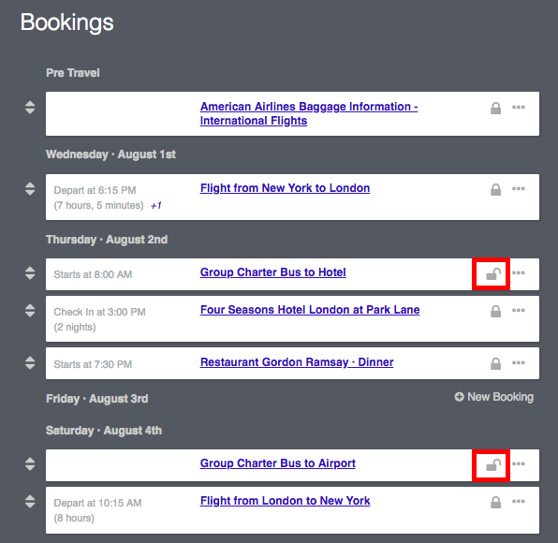This screenshot has width=558, height=543.
Task: Toggle lock on Restaurant Gordon Ramsay Dinner
Action: coord(495,363)
